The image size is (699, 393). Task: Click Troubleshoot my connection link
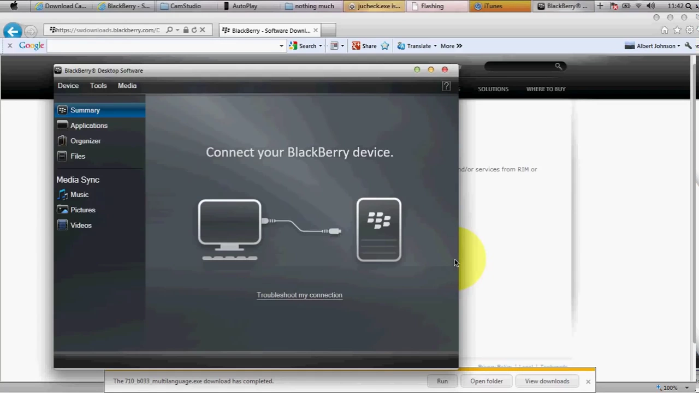[300, 295]
